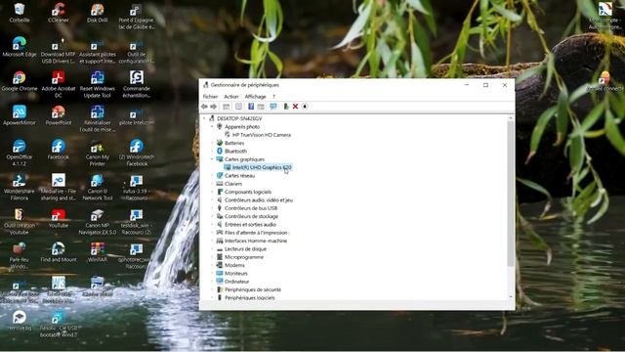Expand the Lecteurs de disque arrow
This screenshot has height=352, width=625.
tap(212, 249)
